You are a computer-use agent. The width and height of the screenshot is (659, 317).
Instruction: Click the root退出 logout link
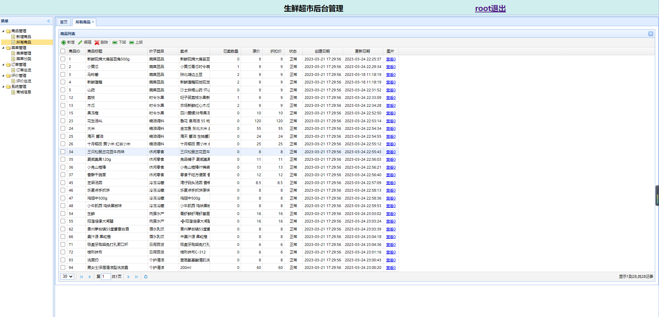(490, 9)
